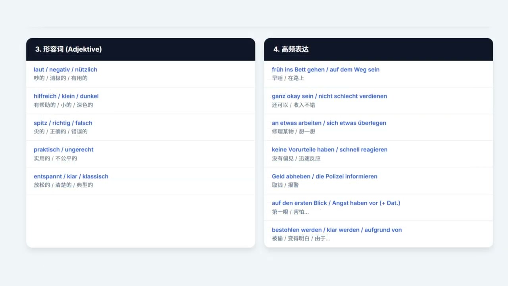Click the translation "没有偏见 / 迅速反应"

(296, 158)
